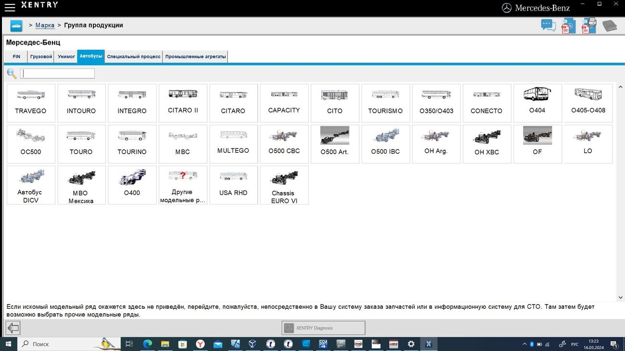
Task: Open the Специальный процесс tab
Action: 134,57
